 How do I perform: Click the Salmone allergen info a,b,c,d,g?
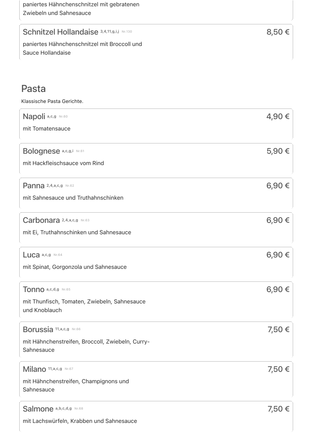click(x=63, y=408)
